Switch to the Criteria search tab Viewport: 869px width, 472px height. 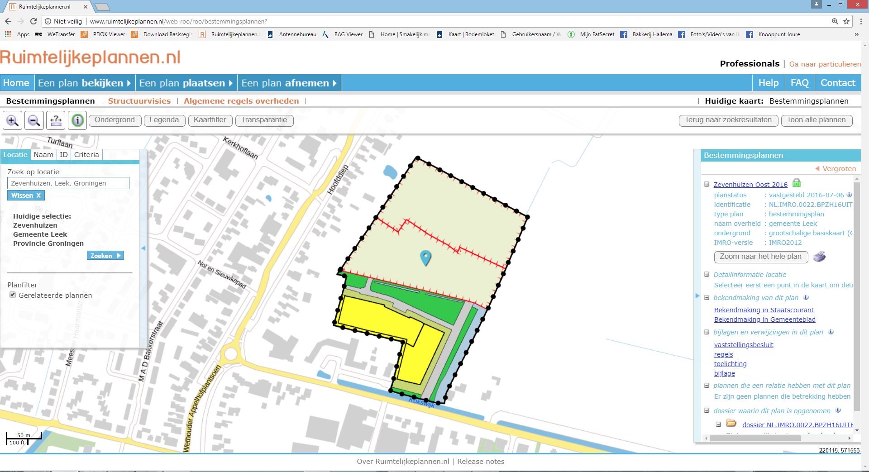click(x=86, y=155)
